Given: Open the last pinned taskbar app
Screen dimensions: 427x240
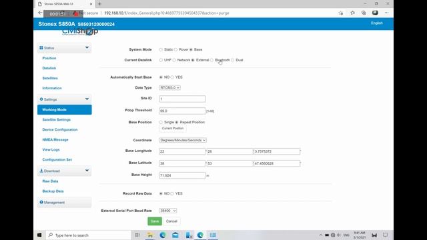Looking at the screenshot, I should [x=213, y=235].
